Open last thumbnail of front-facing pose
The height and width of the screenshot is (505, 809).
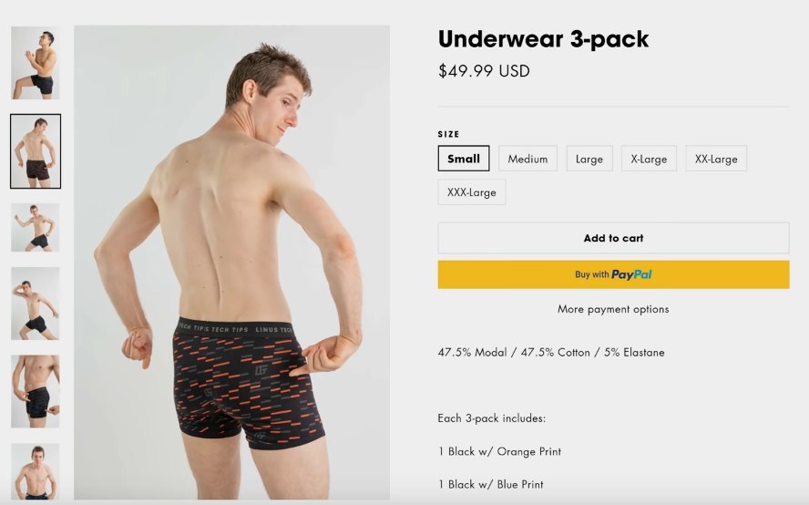36,471
